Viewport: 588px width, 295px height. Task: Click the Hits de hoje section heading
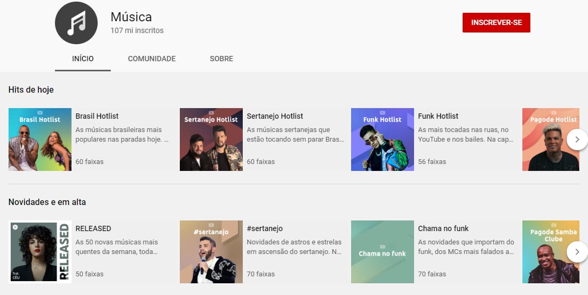tap(31, 89)
